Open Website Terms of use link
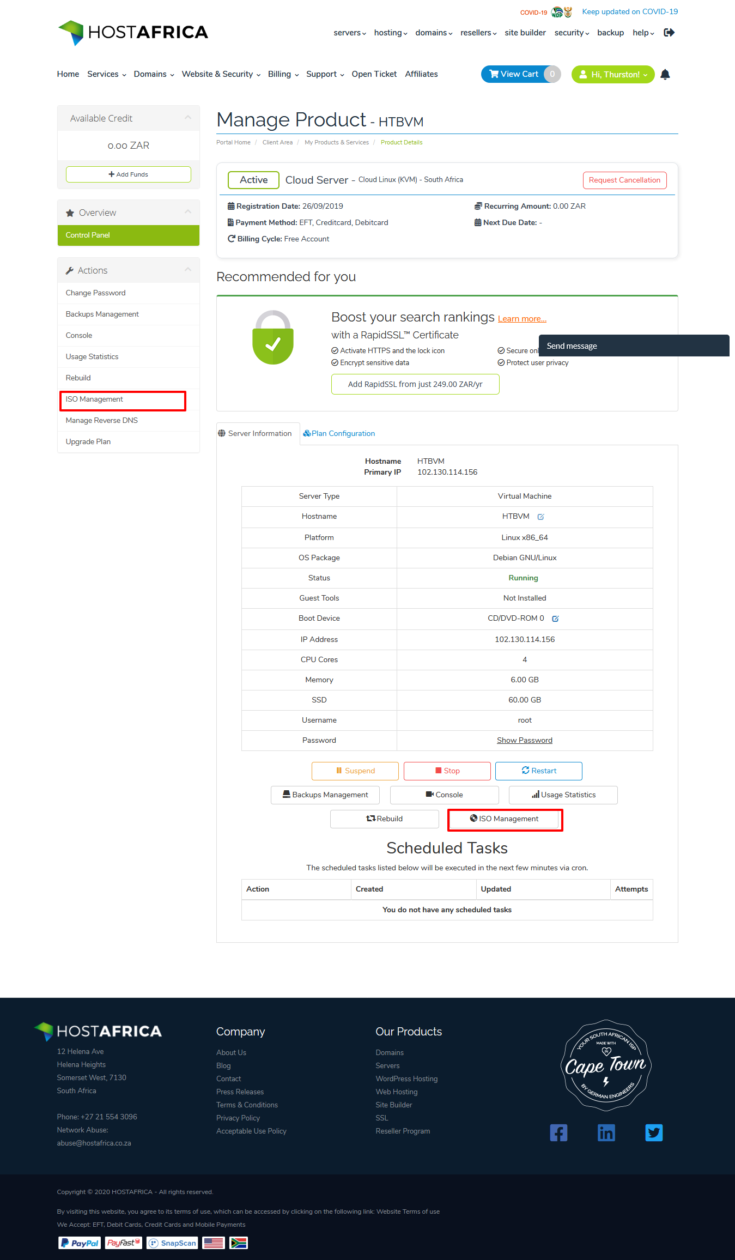735x1260 pixels. (408, 1212)
